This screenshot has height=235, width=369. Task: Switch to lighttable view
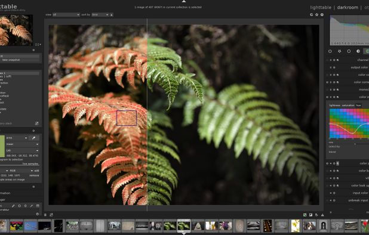(321, 8)
